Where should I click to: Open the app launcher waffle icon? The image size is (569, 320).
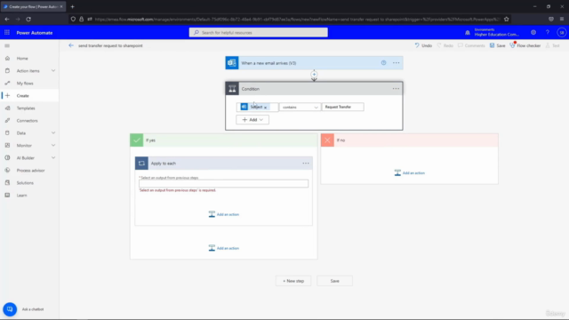tap(7, 33)
